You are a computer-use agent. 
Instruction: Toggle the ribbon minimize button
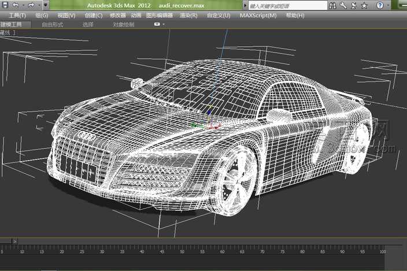click(x=157, y=24)
